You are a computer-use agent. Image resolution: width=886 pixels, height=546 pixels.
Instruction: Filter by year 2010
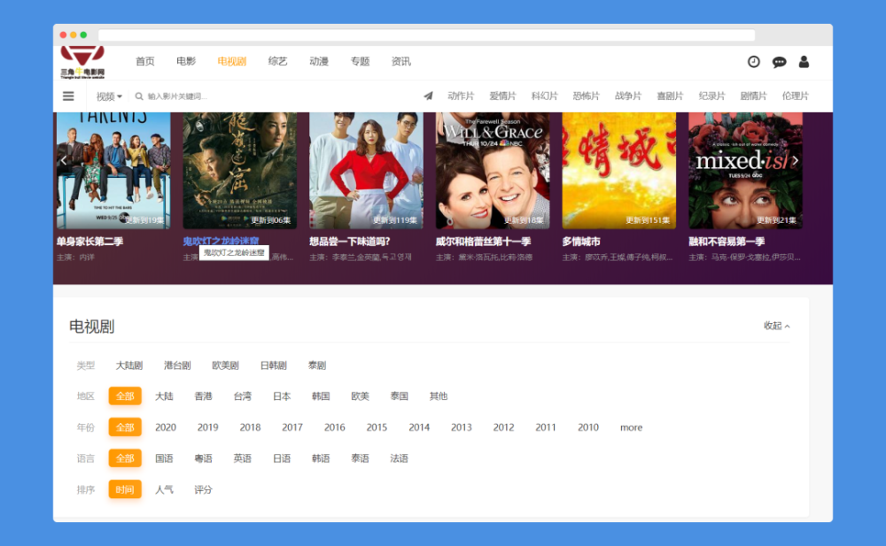[587, 427]
